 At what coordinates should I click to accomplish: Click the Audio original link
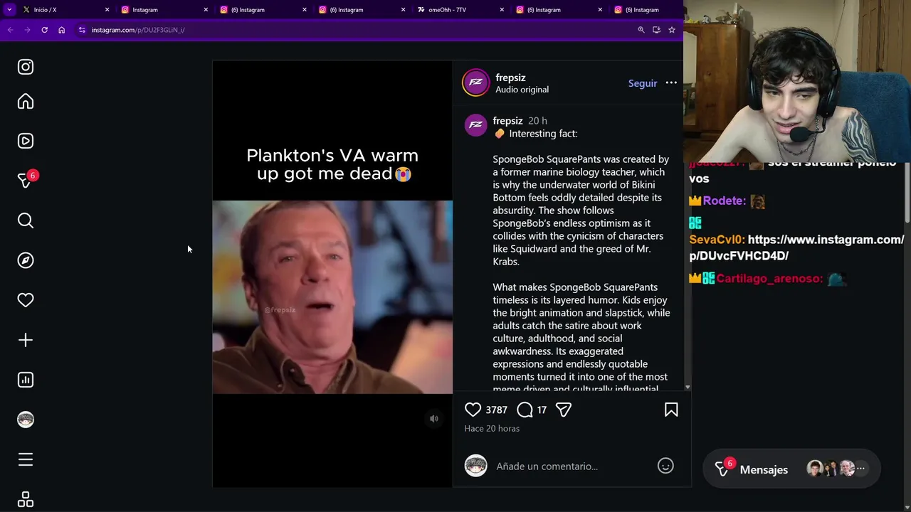pos(522,90)
